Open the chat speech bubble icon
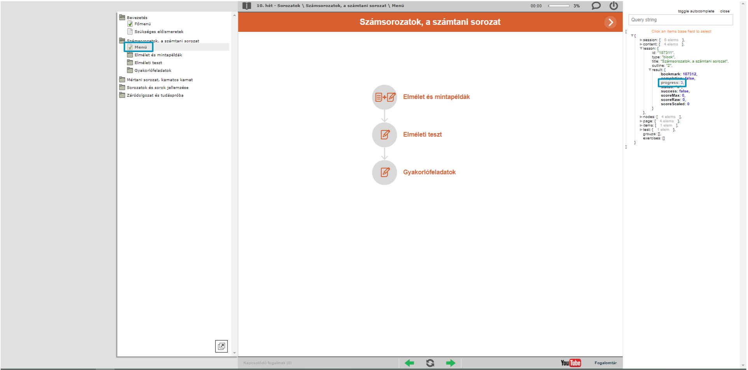 click(x=596, y=6)
